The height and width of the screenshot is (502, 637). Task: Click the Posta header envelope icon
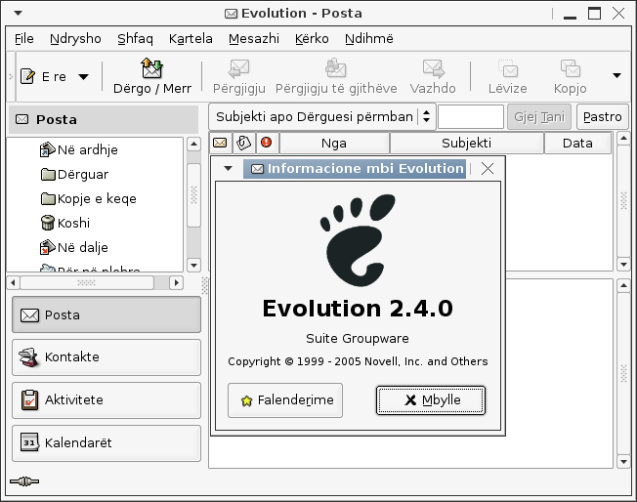[21, 119]
